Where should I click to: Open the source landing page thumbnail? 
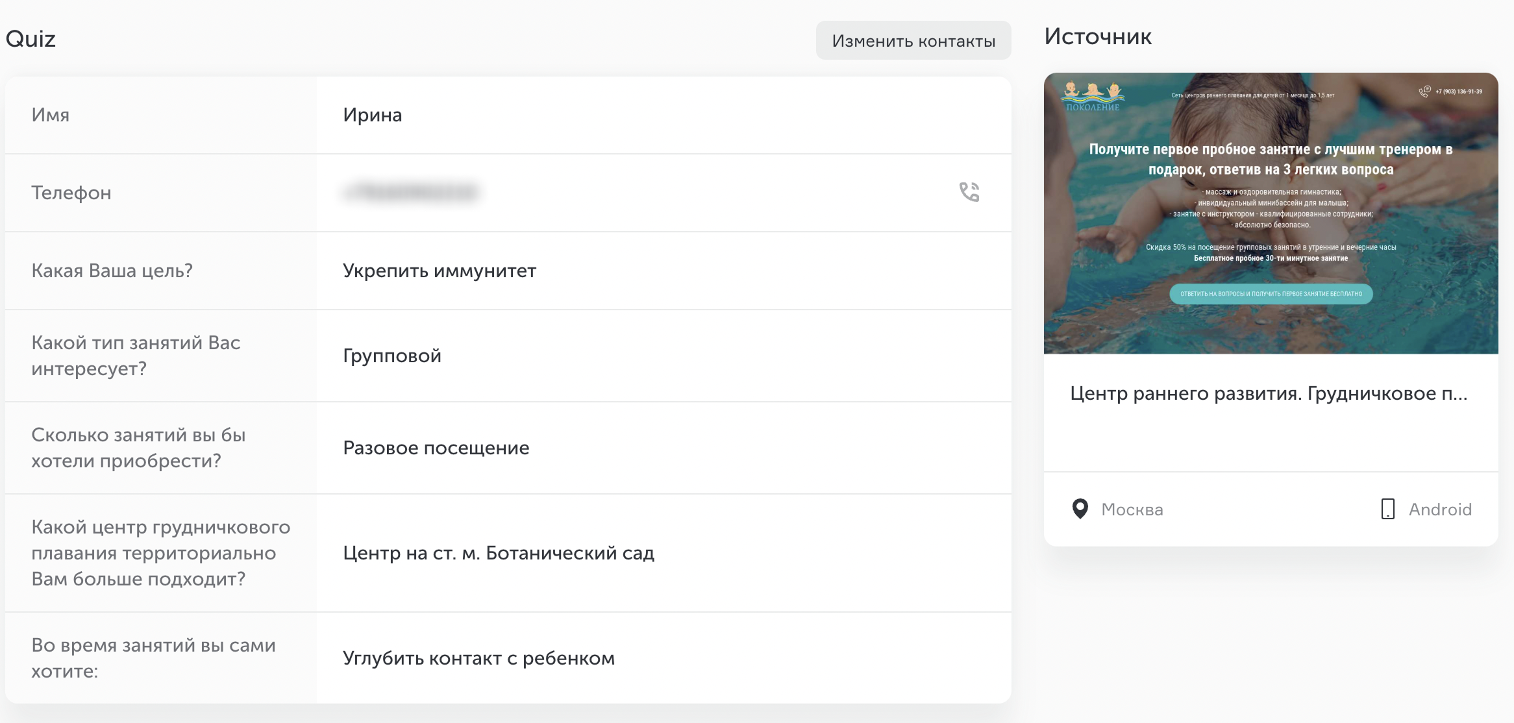point(1271,213)
